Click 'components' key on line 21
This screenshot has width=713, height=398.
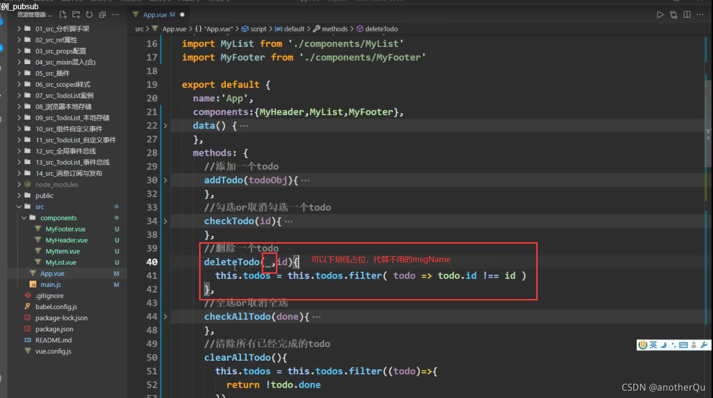[221, 112]
